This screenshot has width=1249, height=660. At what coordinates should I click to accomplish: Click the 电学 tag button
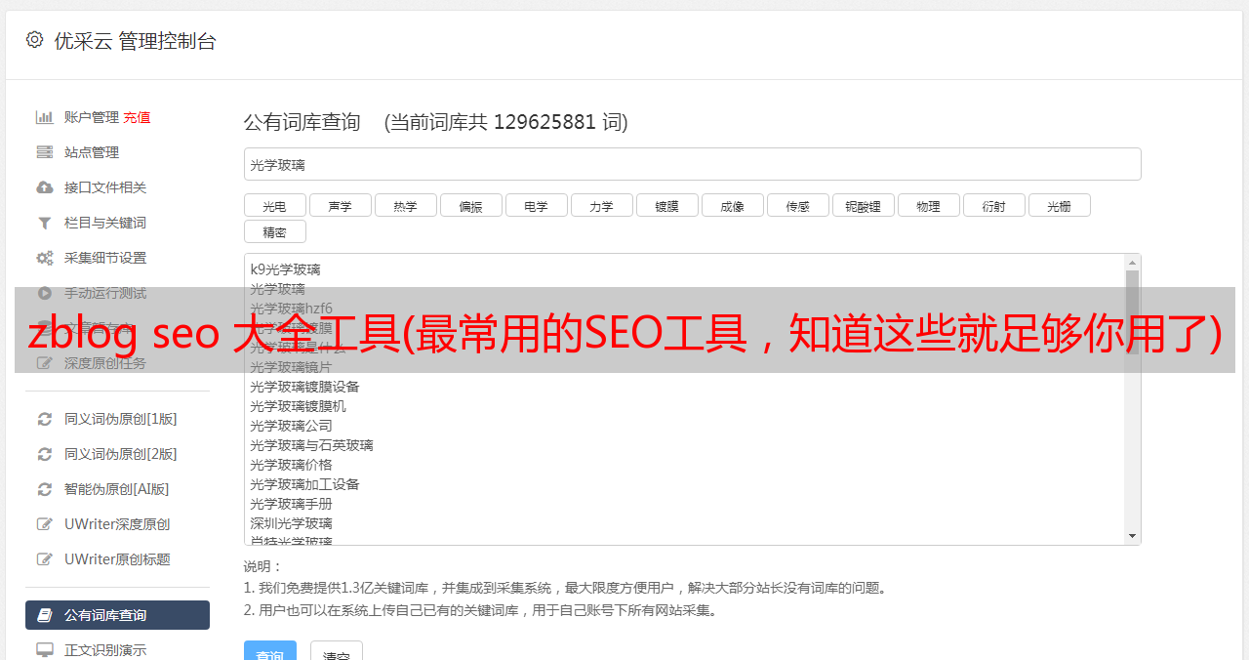pos(536,205)
